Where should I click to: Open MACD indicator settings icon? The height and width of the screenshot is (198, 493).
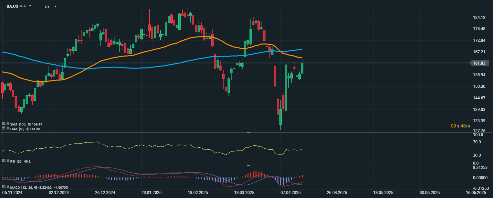click(x=4, y=187)
